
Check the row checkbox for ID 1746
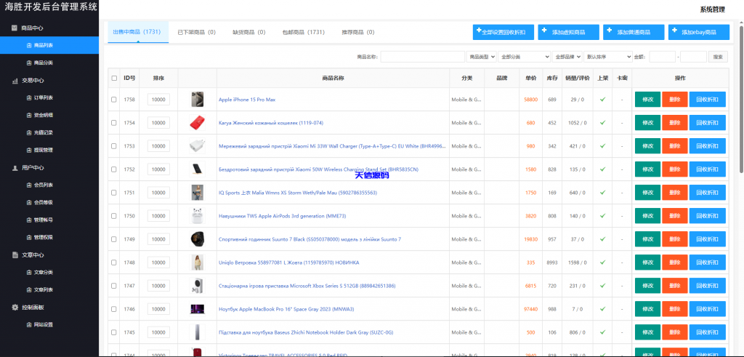114,309
